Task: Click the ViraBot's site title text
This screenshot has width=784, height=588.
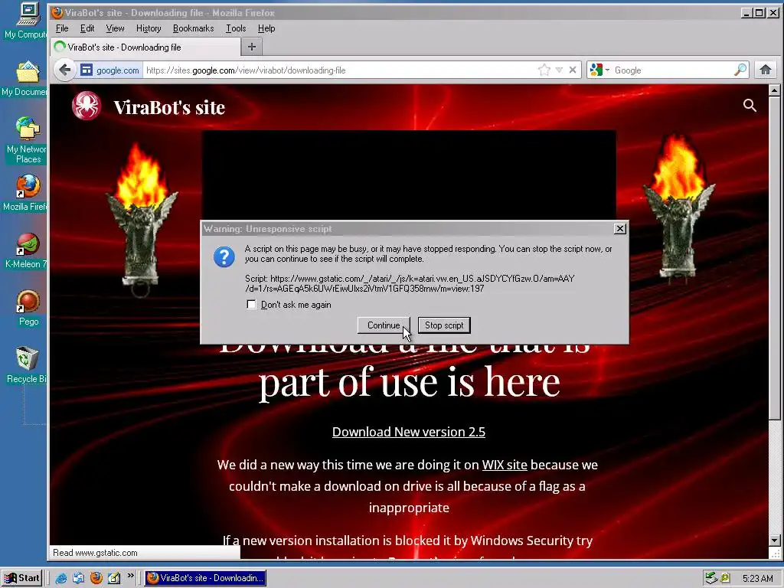Action: tap(169, 107)
